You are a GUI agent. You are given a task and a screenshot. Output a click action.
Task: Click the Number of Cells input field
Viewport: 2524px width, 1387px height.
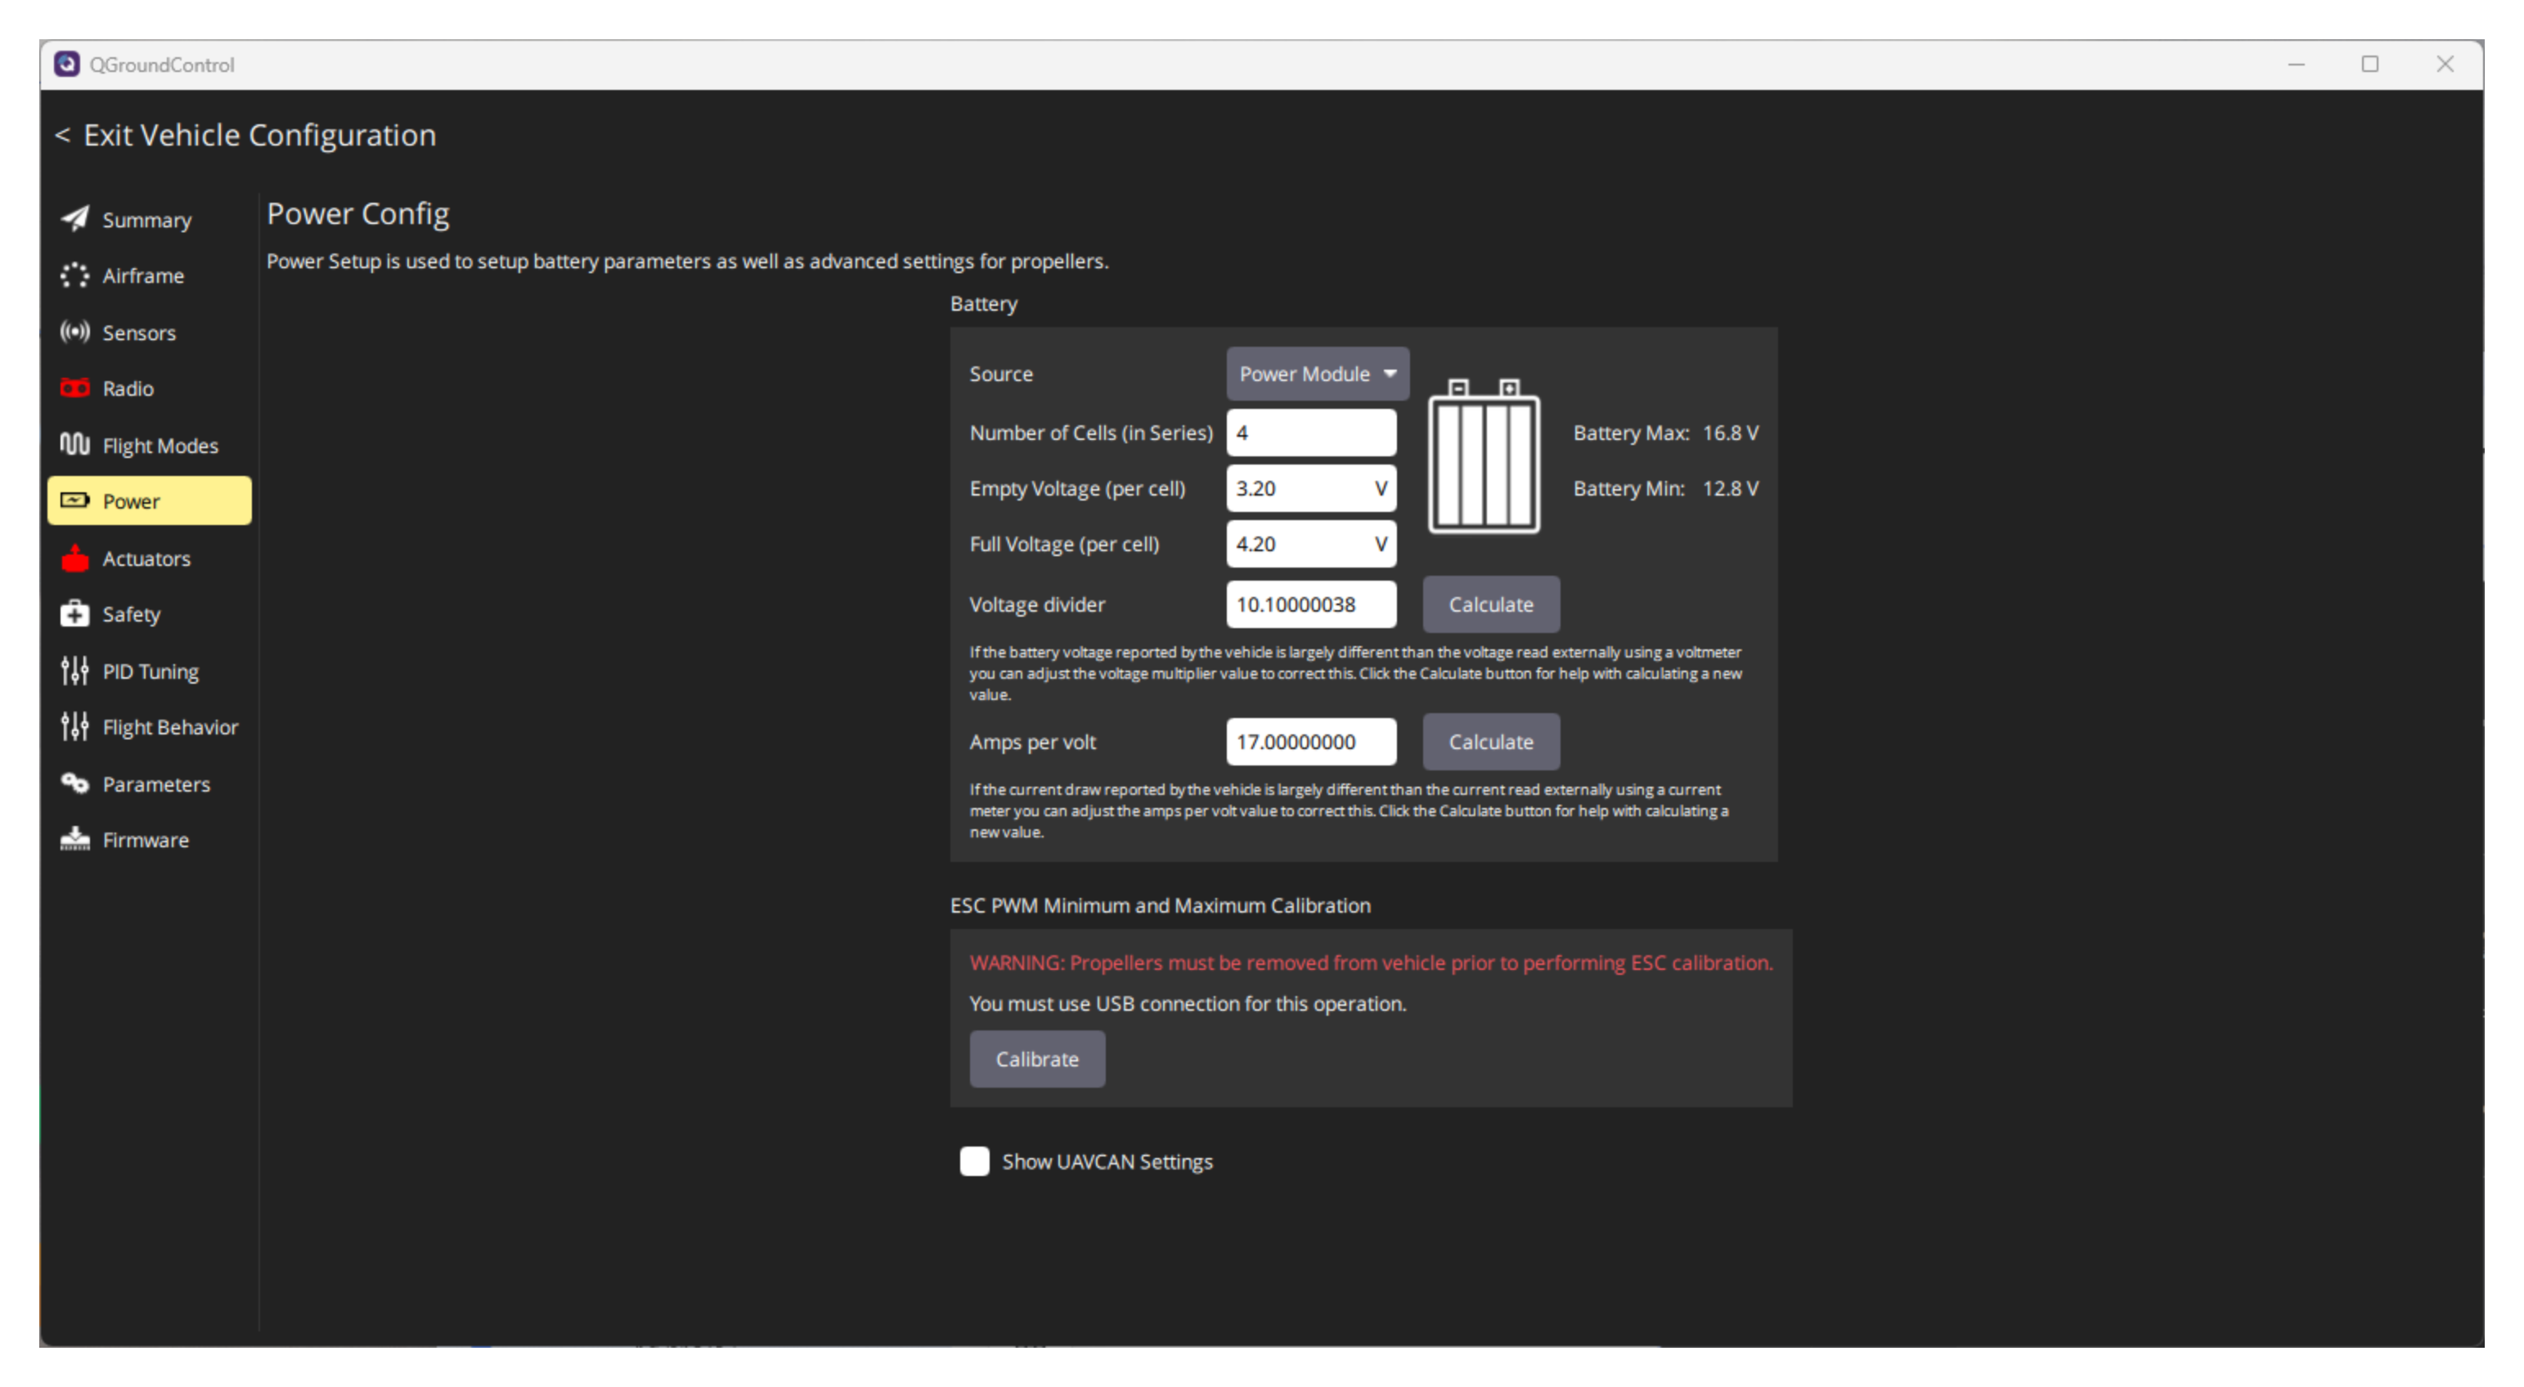coord(1311,432)
